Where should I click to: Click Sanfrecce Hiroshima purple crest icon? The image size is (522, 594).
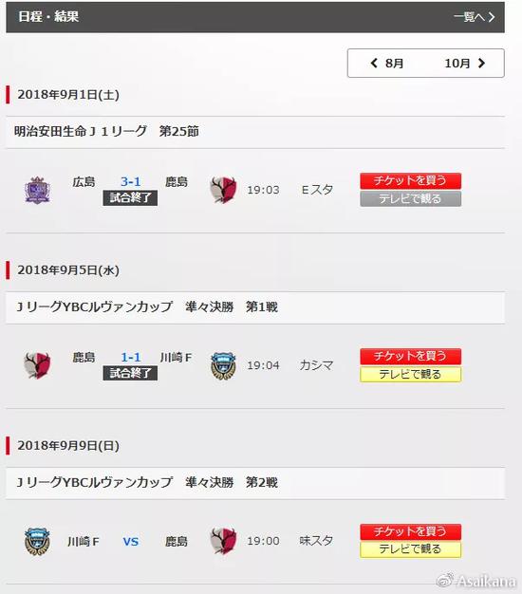click(x=37, y=190)
